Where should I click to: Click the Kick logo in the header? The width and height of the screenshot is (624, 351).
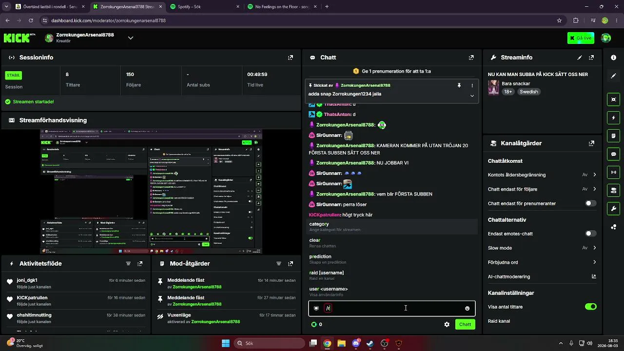(19, 38)
